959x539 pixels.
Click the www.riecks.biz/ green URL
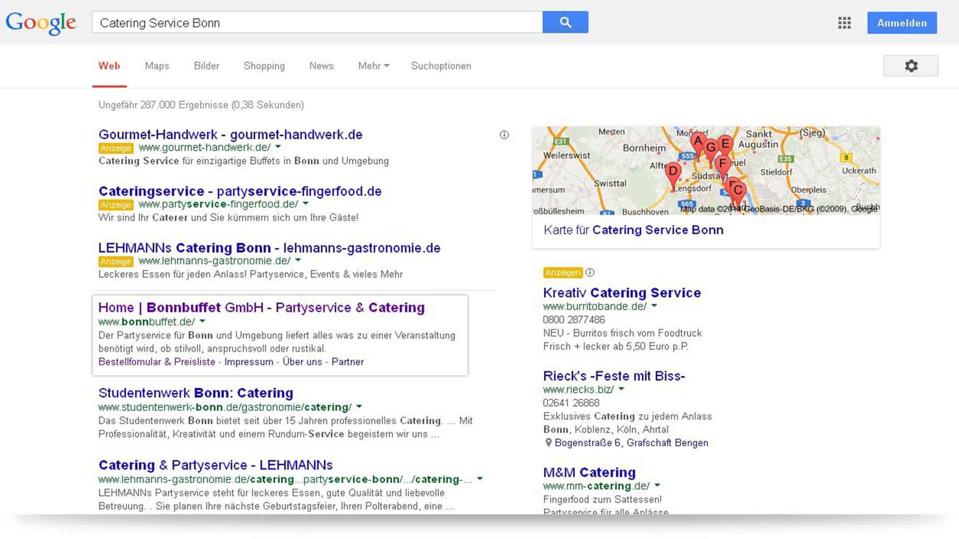click(x=578, y=389)
